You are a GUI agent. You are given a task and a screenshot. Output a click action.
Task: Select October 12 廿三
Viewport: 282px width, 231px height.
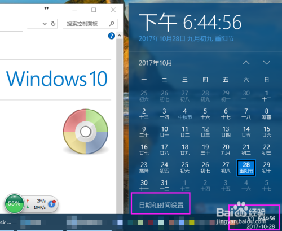tap(205, 132)
